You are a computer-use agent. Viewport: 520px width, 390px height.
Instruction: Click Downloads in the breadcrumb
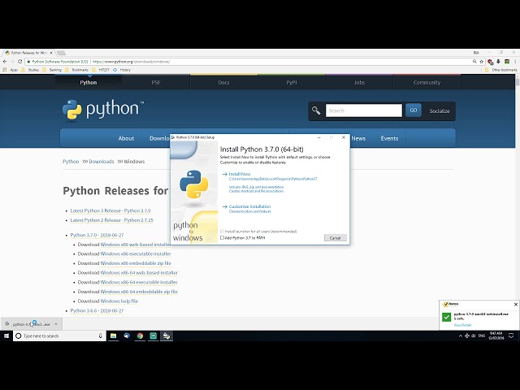(x=101, y=162)
